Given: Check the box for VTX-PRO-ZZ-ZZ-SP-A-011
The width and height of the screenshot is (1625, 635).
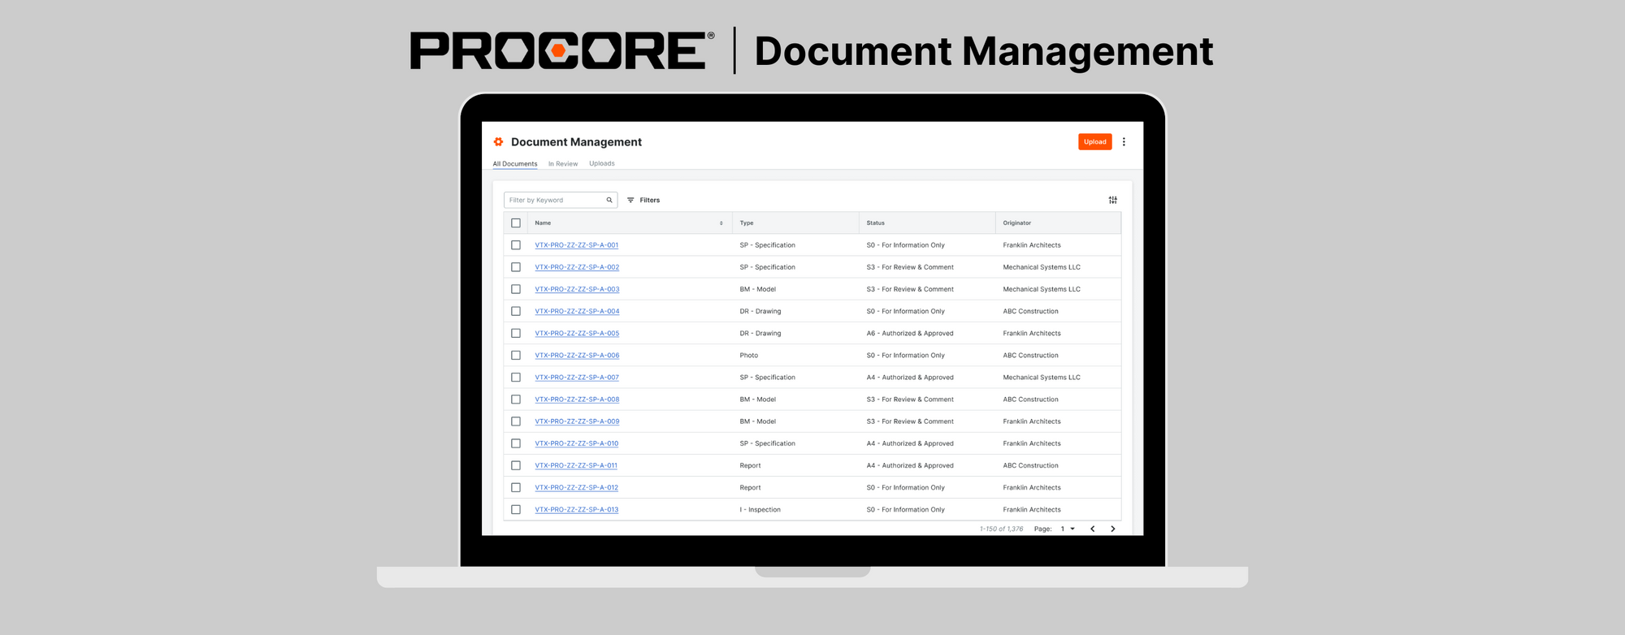Looking at the screenshot, I should coord(516,465).
